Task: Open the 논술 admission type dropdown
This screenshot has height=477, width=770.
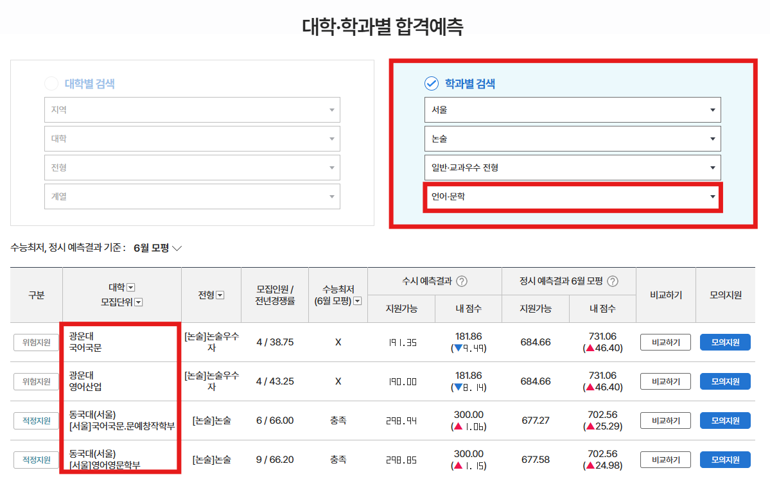Action: 573,139
